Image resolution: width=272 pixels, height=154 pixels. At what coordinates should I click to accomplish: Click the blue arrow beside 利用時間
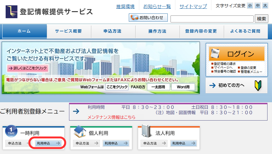pyautogui.click(x=76, y=111)
